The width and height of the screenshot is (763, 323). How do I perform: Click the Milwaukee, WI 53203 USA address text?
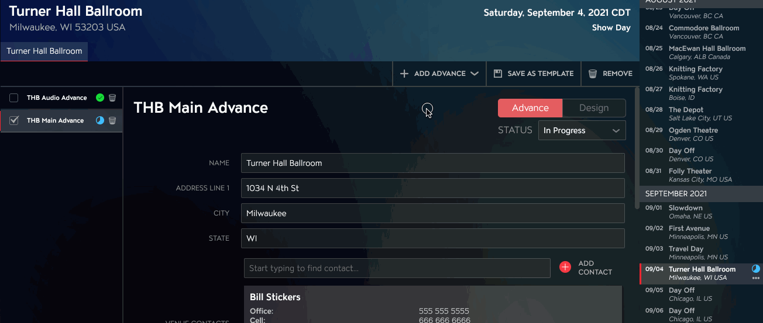coord(67,27)
